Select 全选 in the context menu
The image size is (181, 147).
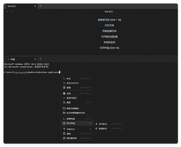77,93
